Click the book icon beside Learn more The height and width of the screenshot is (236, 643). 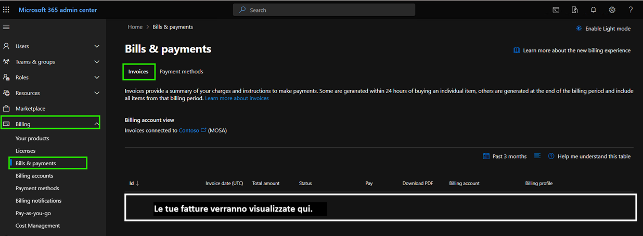pos(517,50)
